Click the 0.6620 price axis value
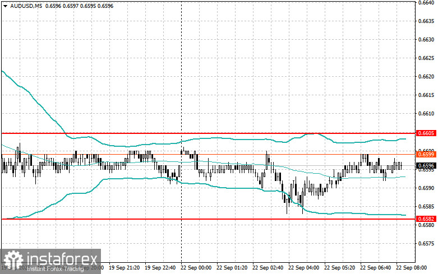 (426, 76)
